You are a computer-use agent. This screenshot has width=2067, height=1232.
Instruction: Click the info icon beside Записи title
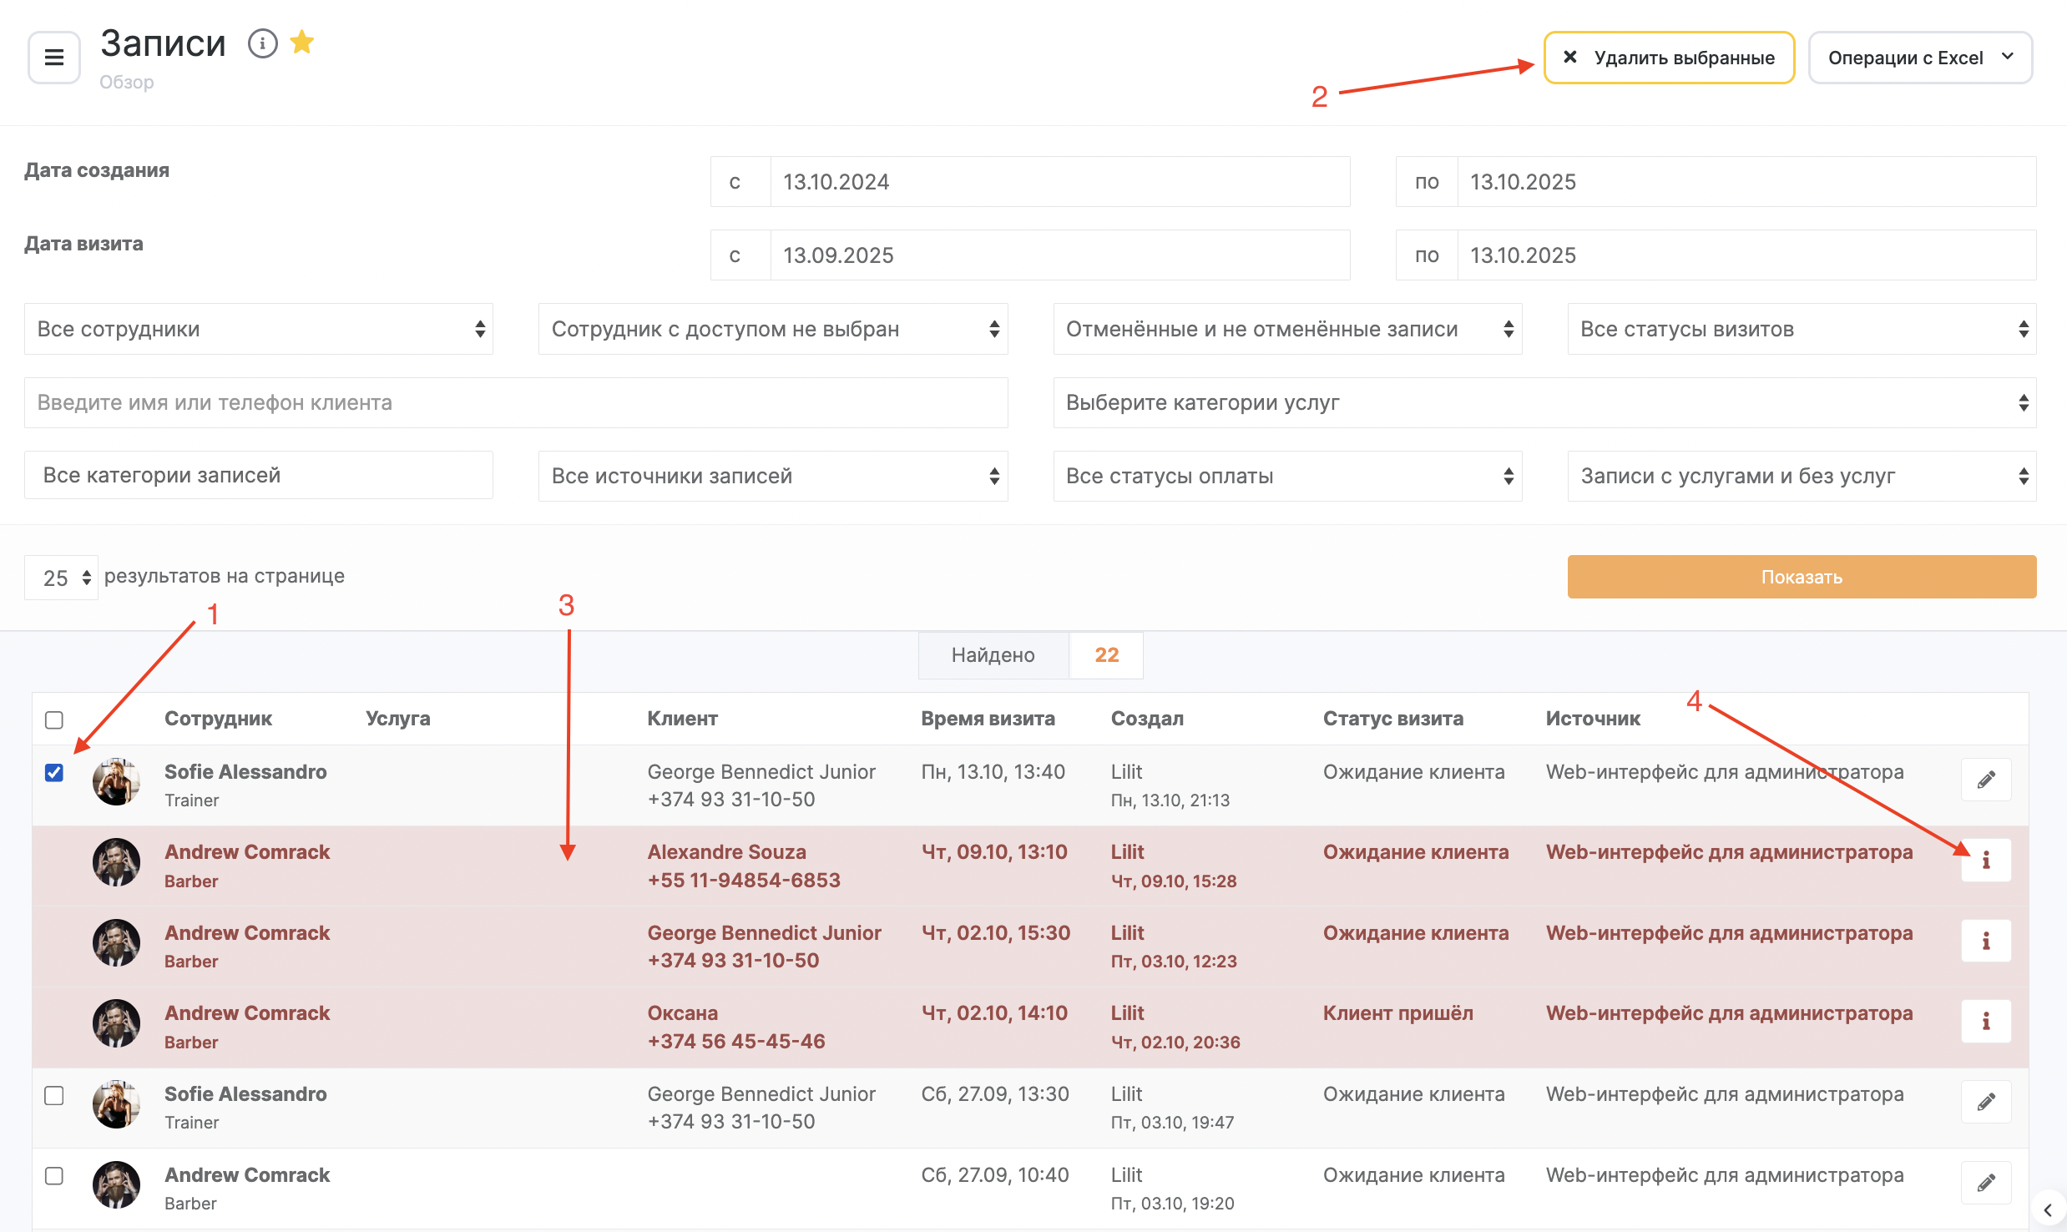click(263, 43)
